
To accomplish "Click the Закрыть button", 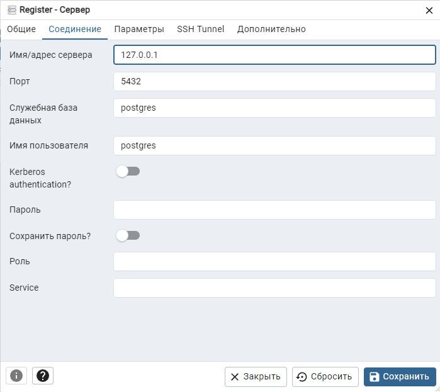I will (256, 376).
